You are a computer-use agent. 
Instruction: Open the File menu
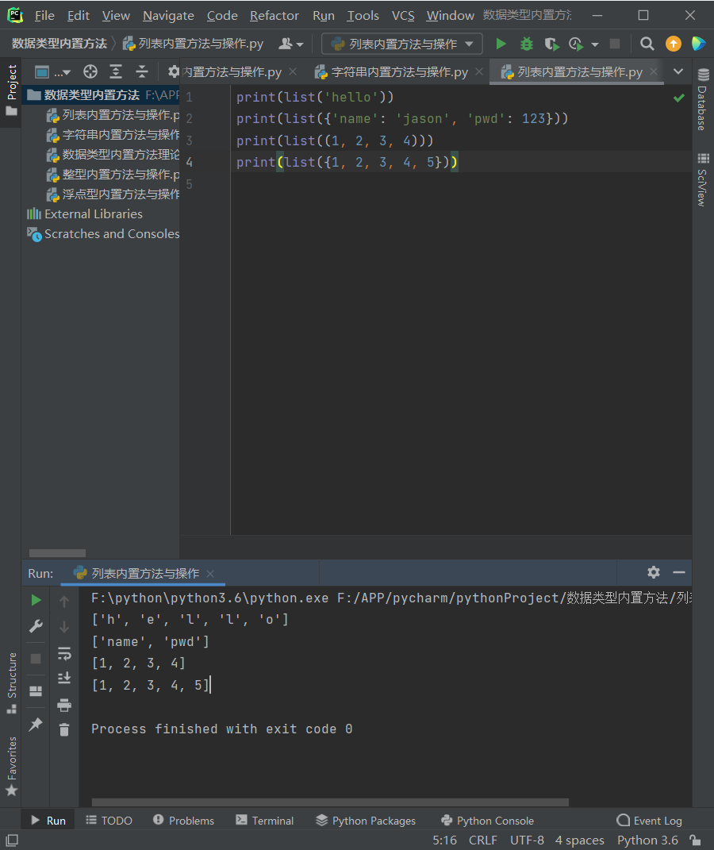44,16
